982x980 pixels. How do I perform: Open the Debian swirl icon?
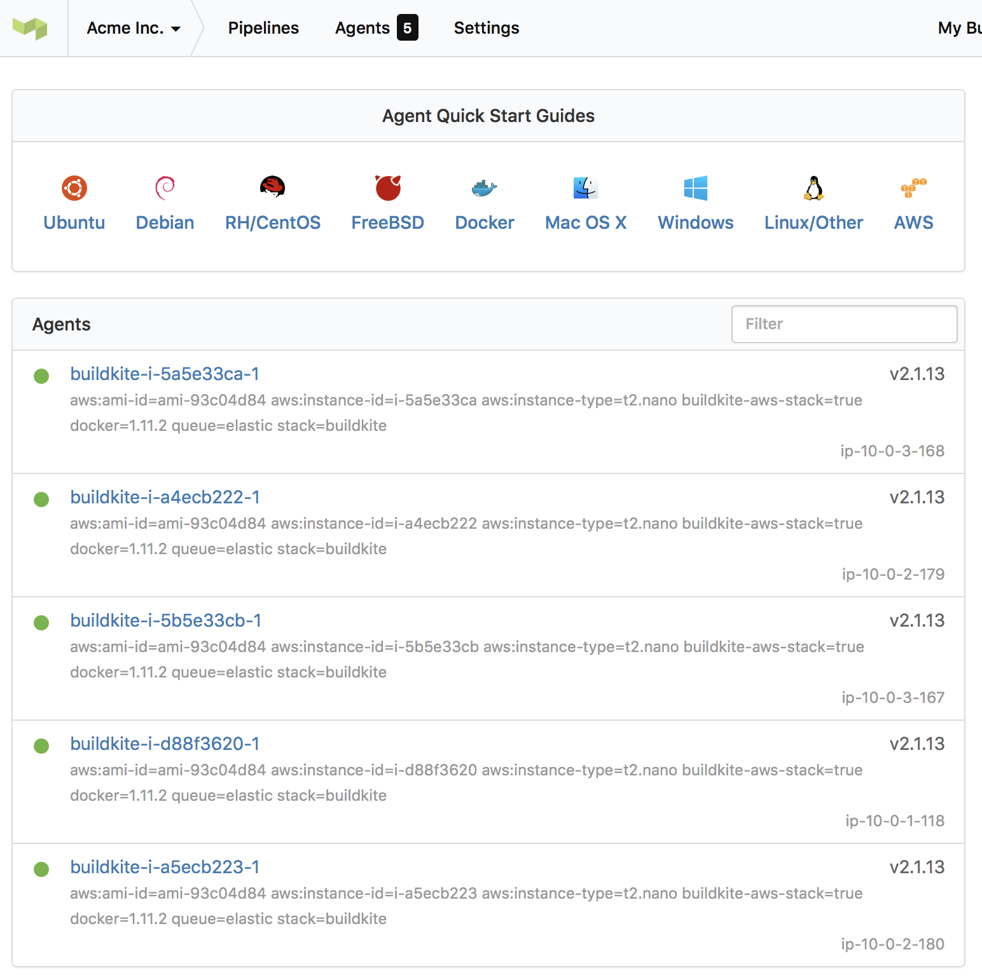tap(165, 188)
